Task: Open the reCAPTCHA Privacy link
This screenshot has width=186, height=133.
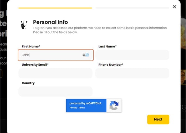Action: (x=73, y=108)
